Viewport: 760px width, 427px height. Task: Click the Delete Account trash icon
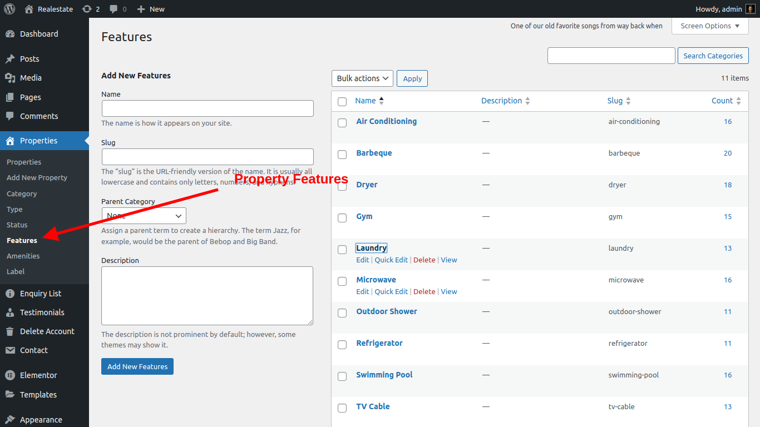10,331
